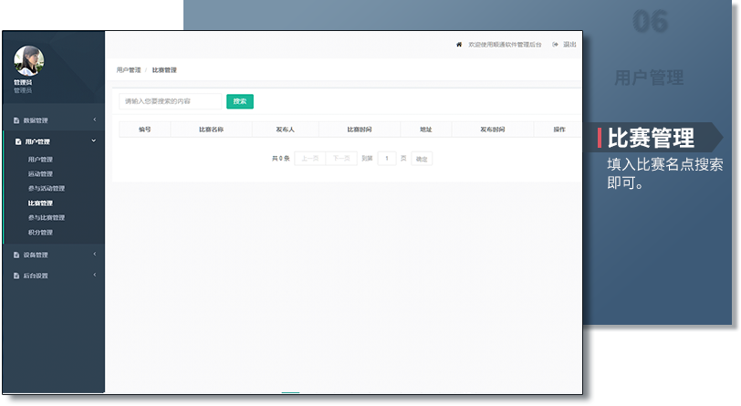Go to 参与比赛管理 in the sidebar

pos(46,217)
